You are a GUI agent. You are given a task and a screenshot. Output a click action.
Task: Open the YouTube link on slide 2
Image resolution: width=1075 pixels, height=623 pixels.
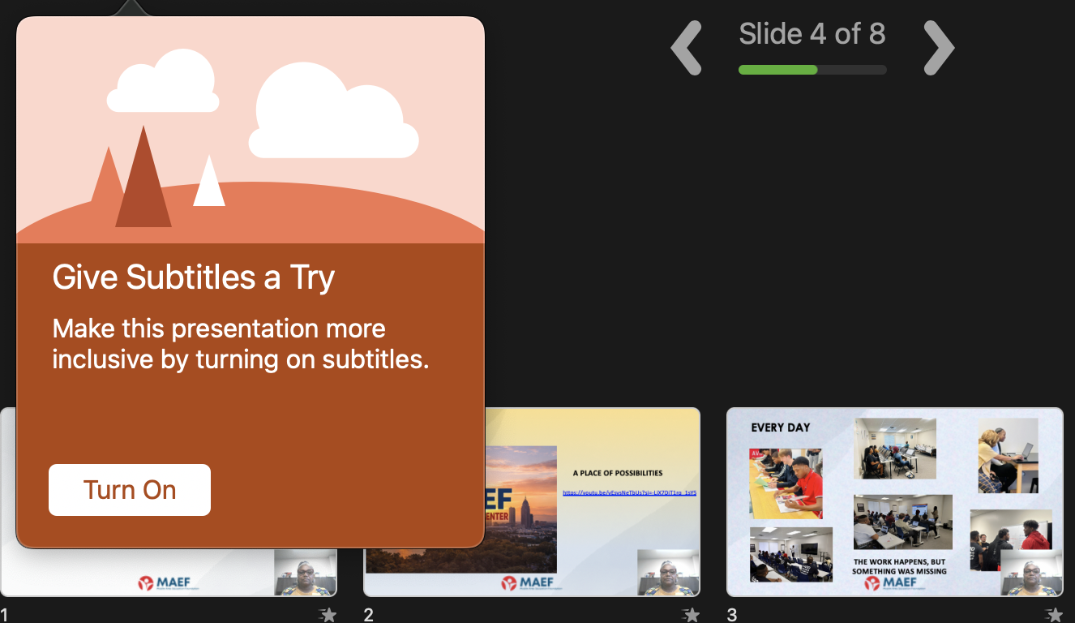[x=629, y=492]
